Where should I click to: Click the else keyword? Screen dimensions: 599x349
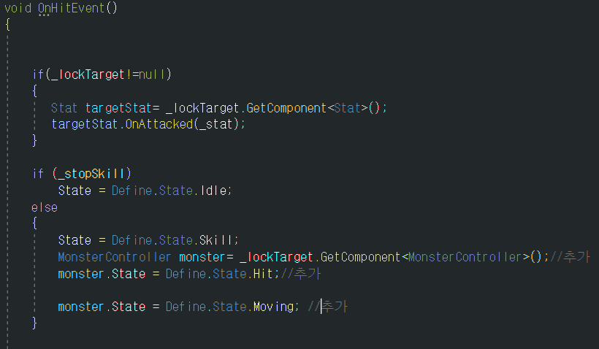(x=45, y=207)
